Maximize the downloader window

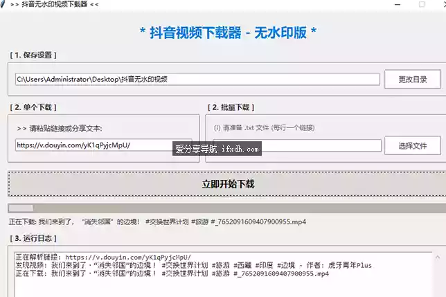pos(422,5)
